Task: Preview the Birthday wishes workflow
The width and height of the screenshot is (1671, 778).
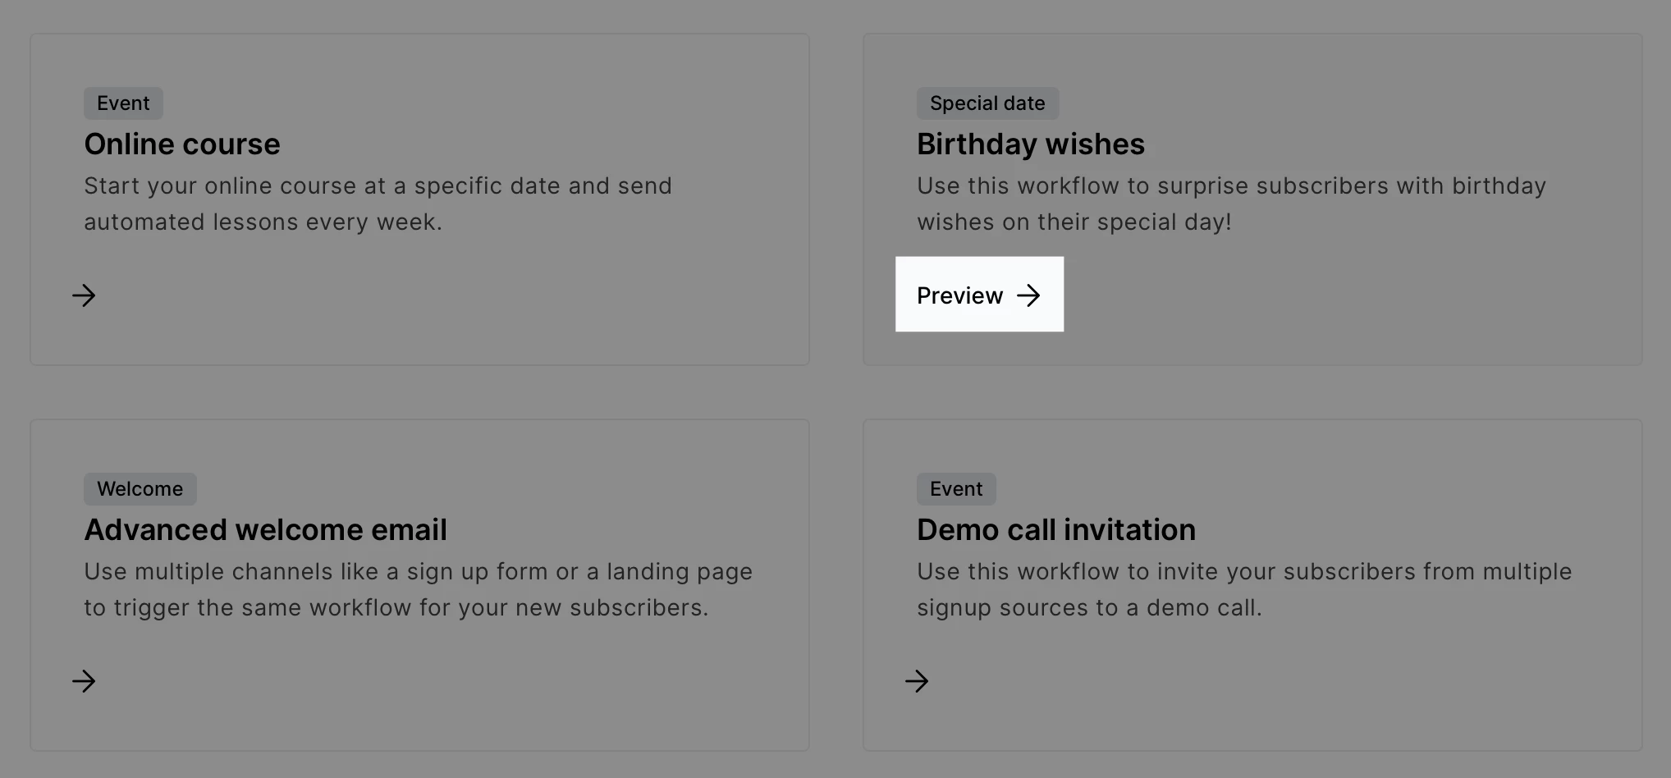Action: [x=960, y=295]
